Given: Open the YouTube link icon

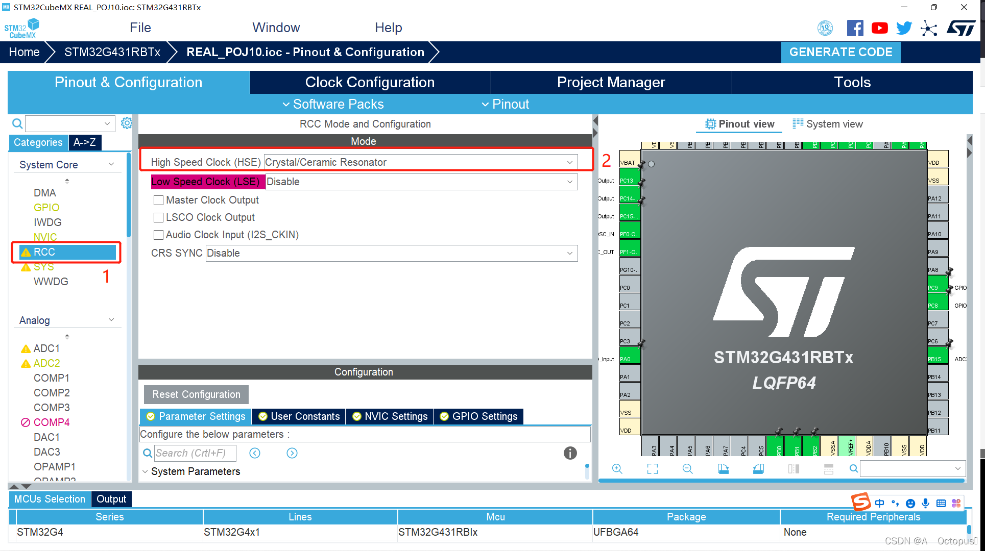Looking at the screenshot, I should coord(879,28).
